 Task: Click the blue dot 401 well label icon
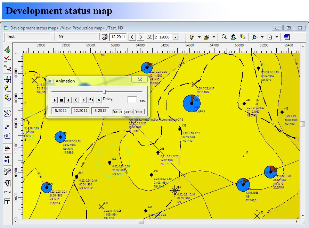pos(7,127)
